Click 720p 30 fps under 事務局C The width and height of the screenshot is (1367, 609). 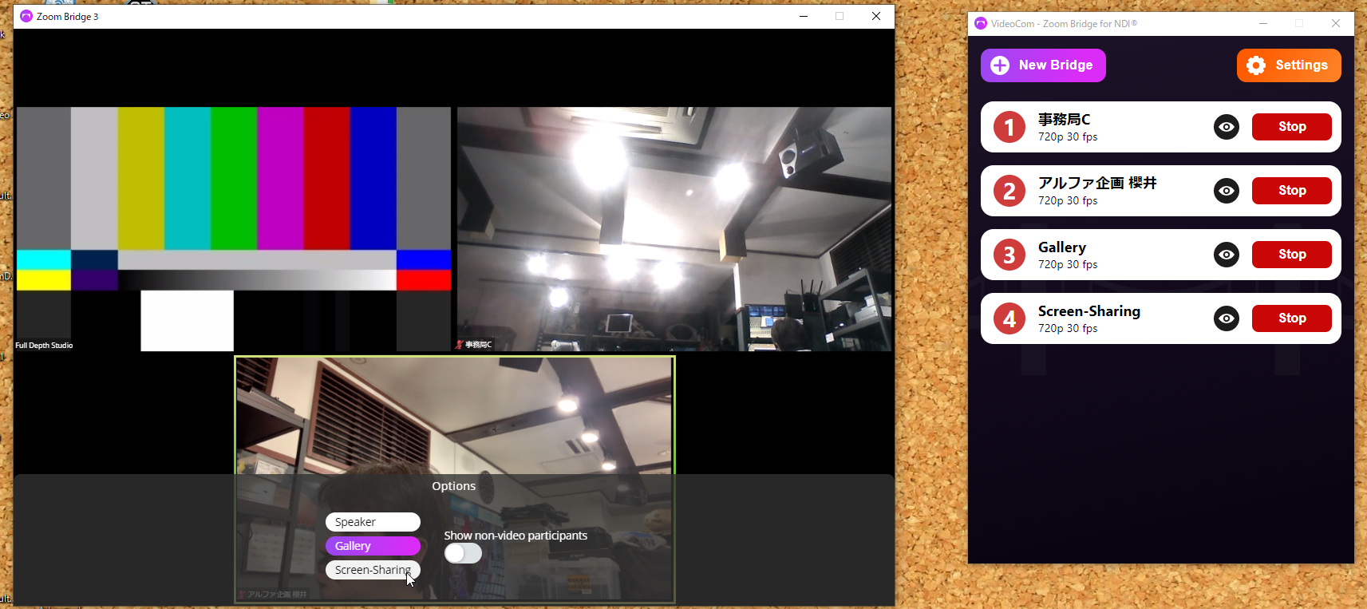tap(1068, 137)
